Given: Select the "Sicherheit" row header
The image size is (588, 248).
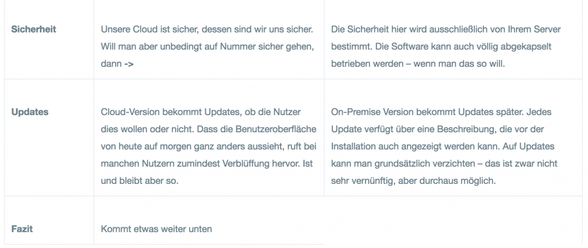Looking at the screenshot, I should coord(34,29).
